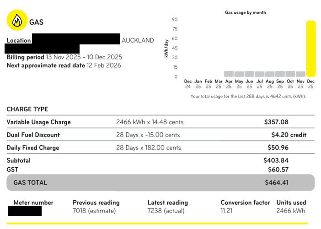Click the total usage caption below the chart
Viewport: 321px width, 229px height.
(x=248, y=97)
